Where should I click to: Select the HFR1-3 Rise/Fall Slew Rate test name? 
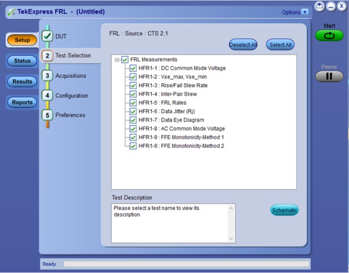[x=173, y=86]
